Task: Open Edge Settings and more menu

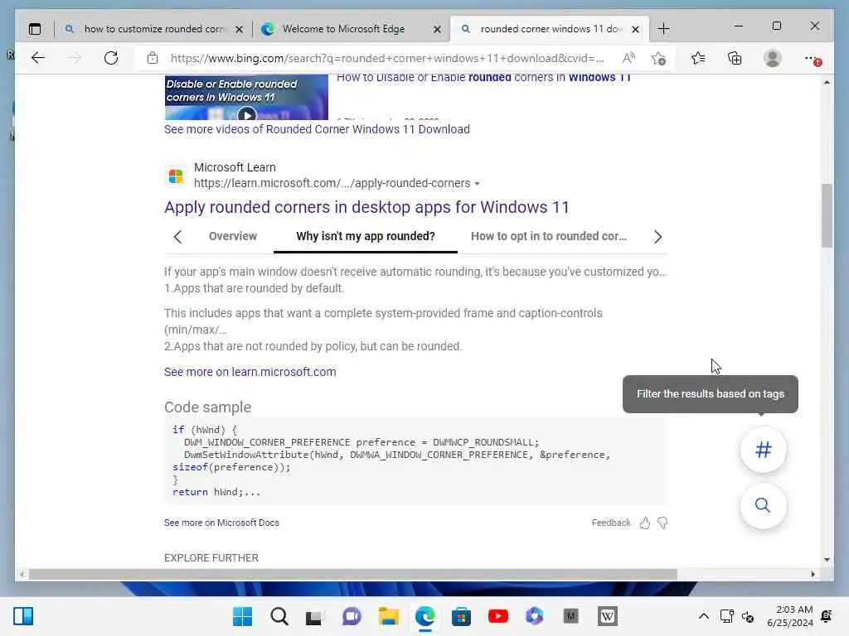Action: tap(812, 58)
